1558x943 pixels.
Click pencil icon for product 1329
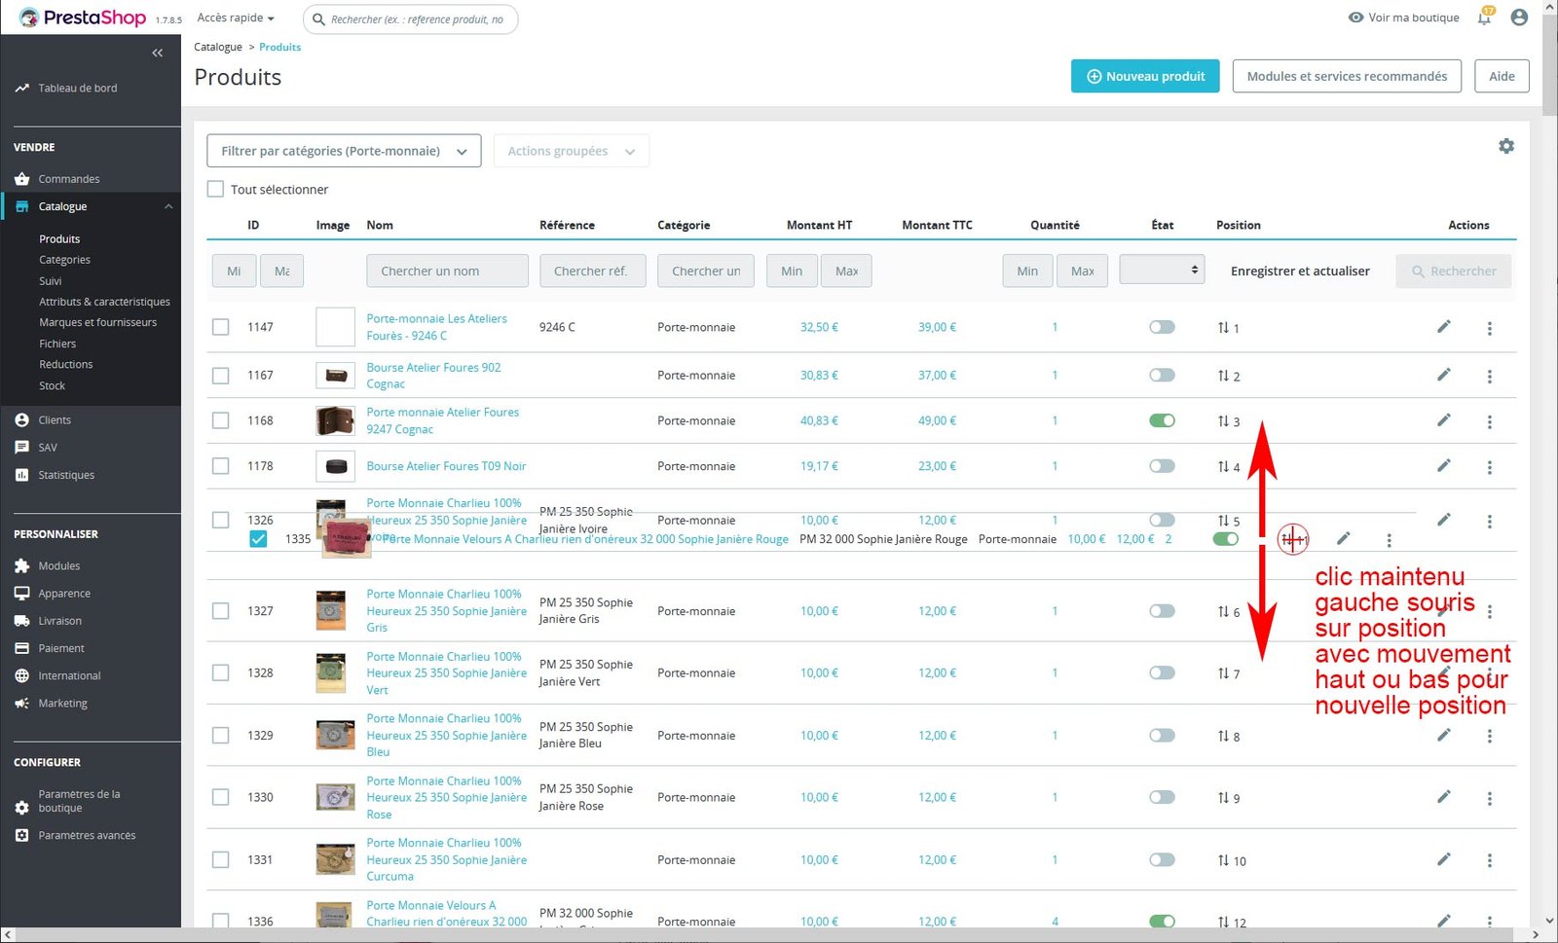click(x=1443, y=735)
